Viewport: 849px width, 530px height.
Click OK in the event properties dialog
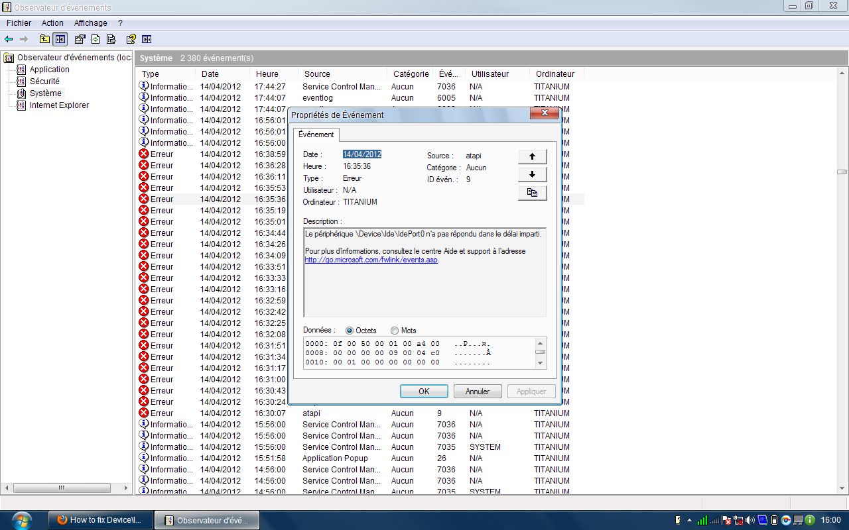pos(424,392)
